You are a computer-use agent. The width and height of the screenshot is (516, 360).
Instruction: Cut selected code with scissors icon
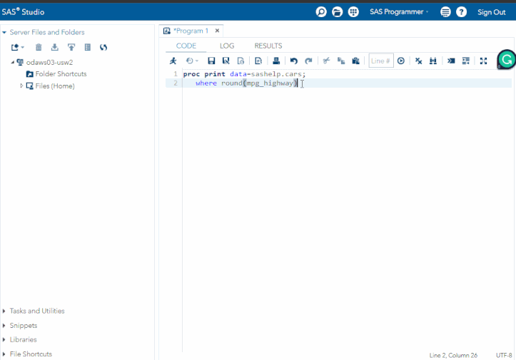pos(326,61)
